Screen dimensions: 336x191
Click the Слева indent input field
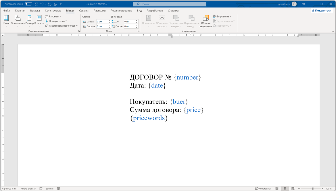click(x=102, y=22)
